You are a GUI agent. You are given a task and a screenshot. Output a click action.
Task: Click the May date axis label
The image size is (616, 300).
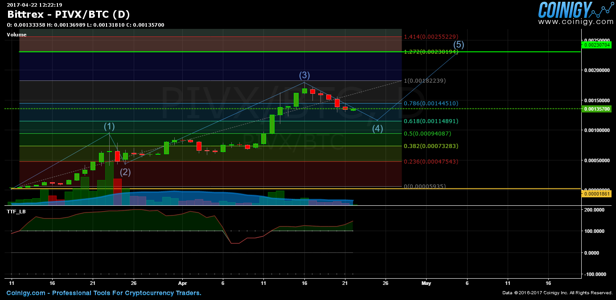[426, 283]
